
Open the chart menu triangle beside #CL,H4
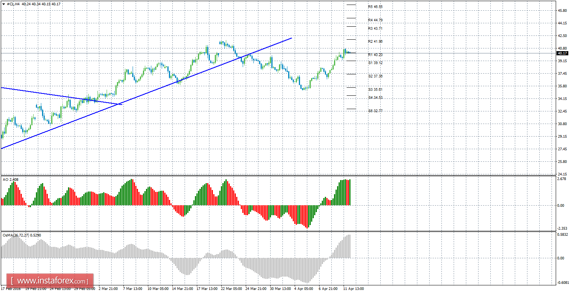tap(3, 3)
